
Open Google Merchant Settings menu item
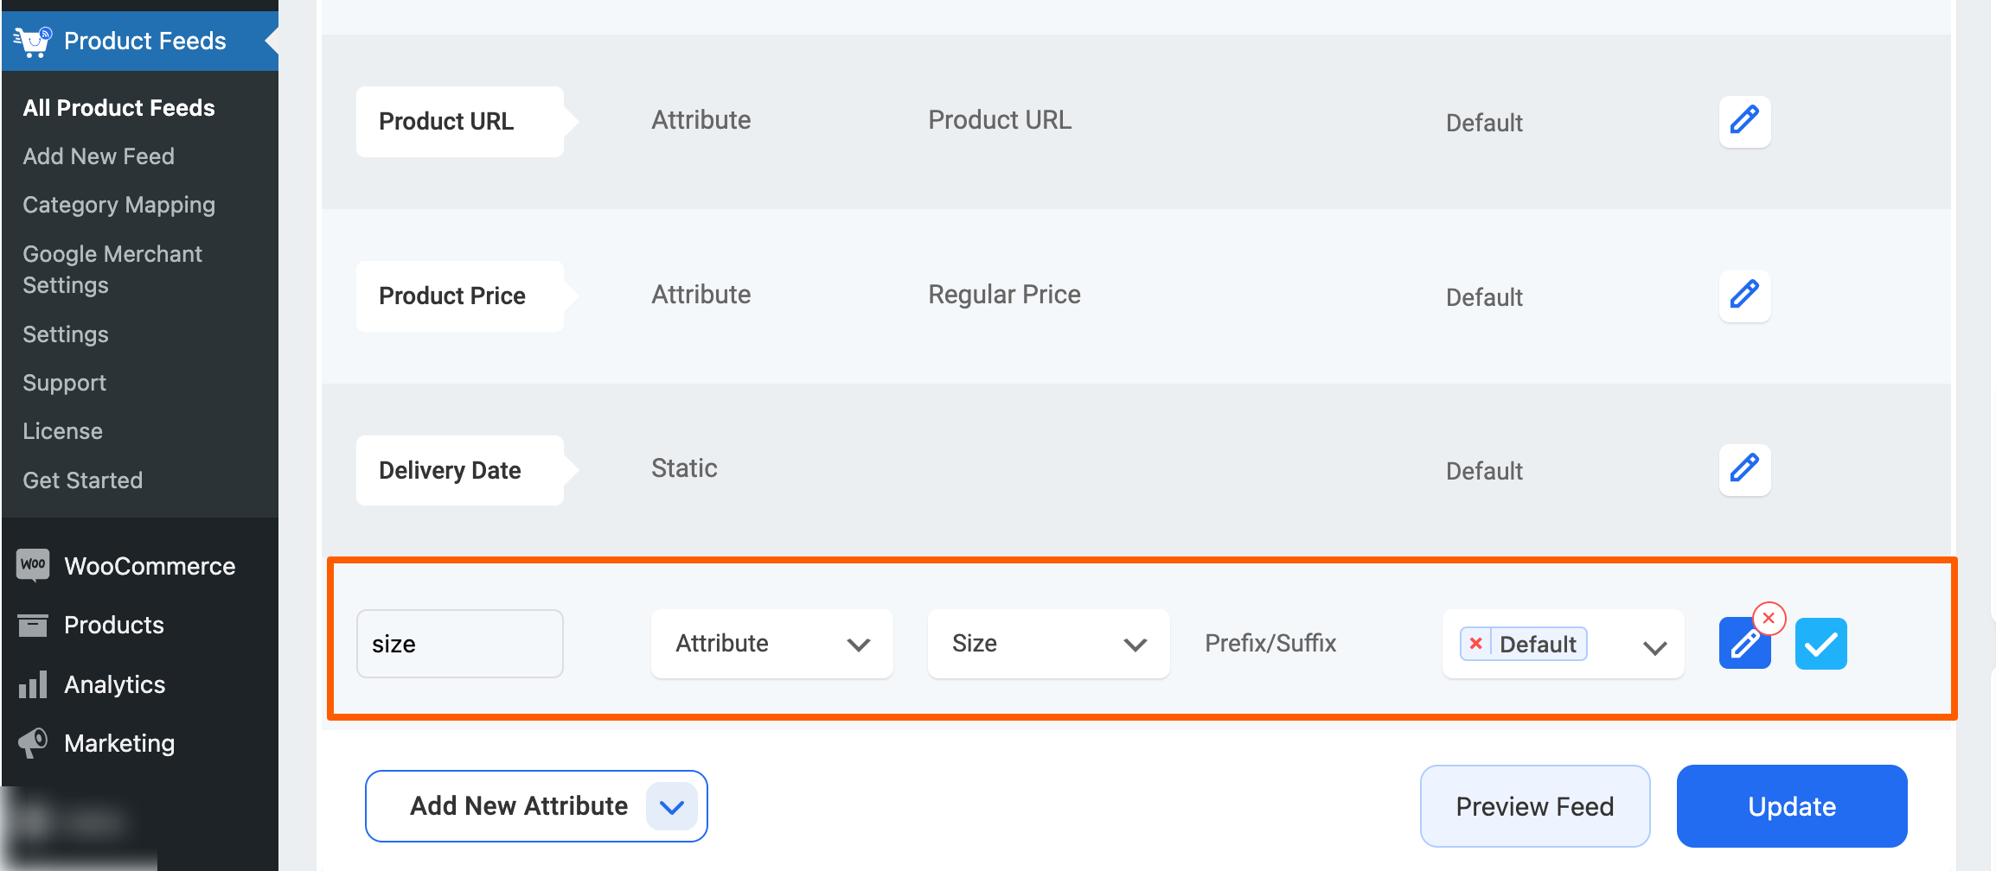112,270
